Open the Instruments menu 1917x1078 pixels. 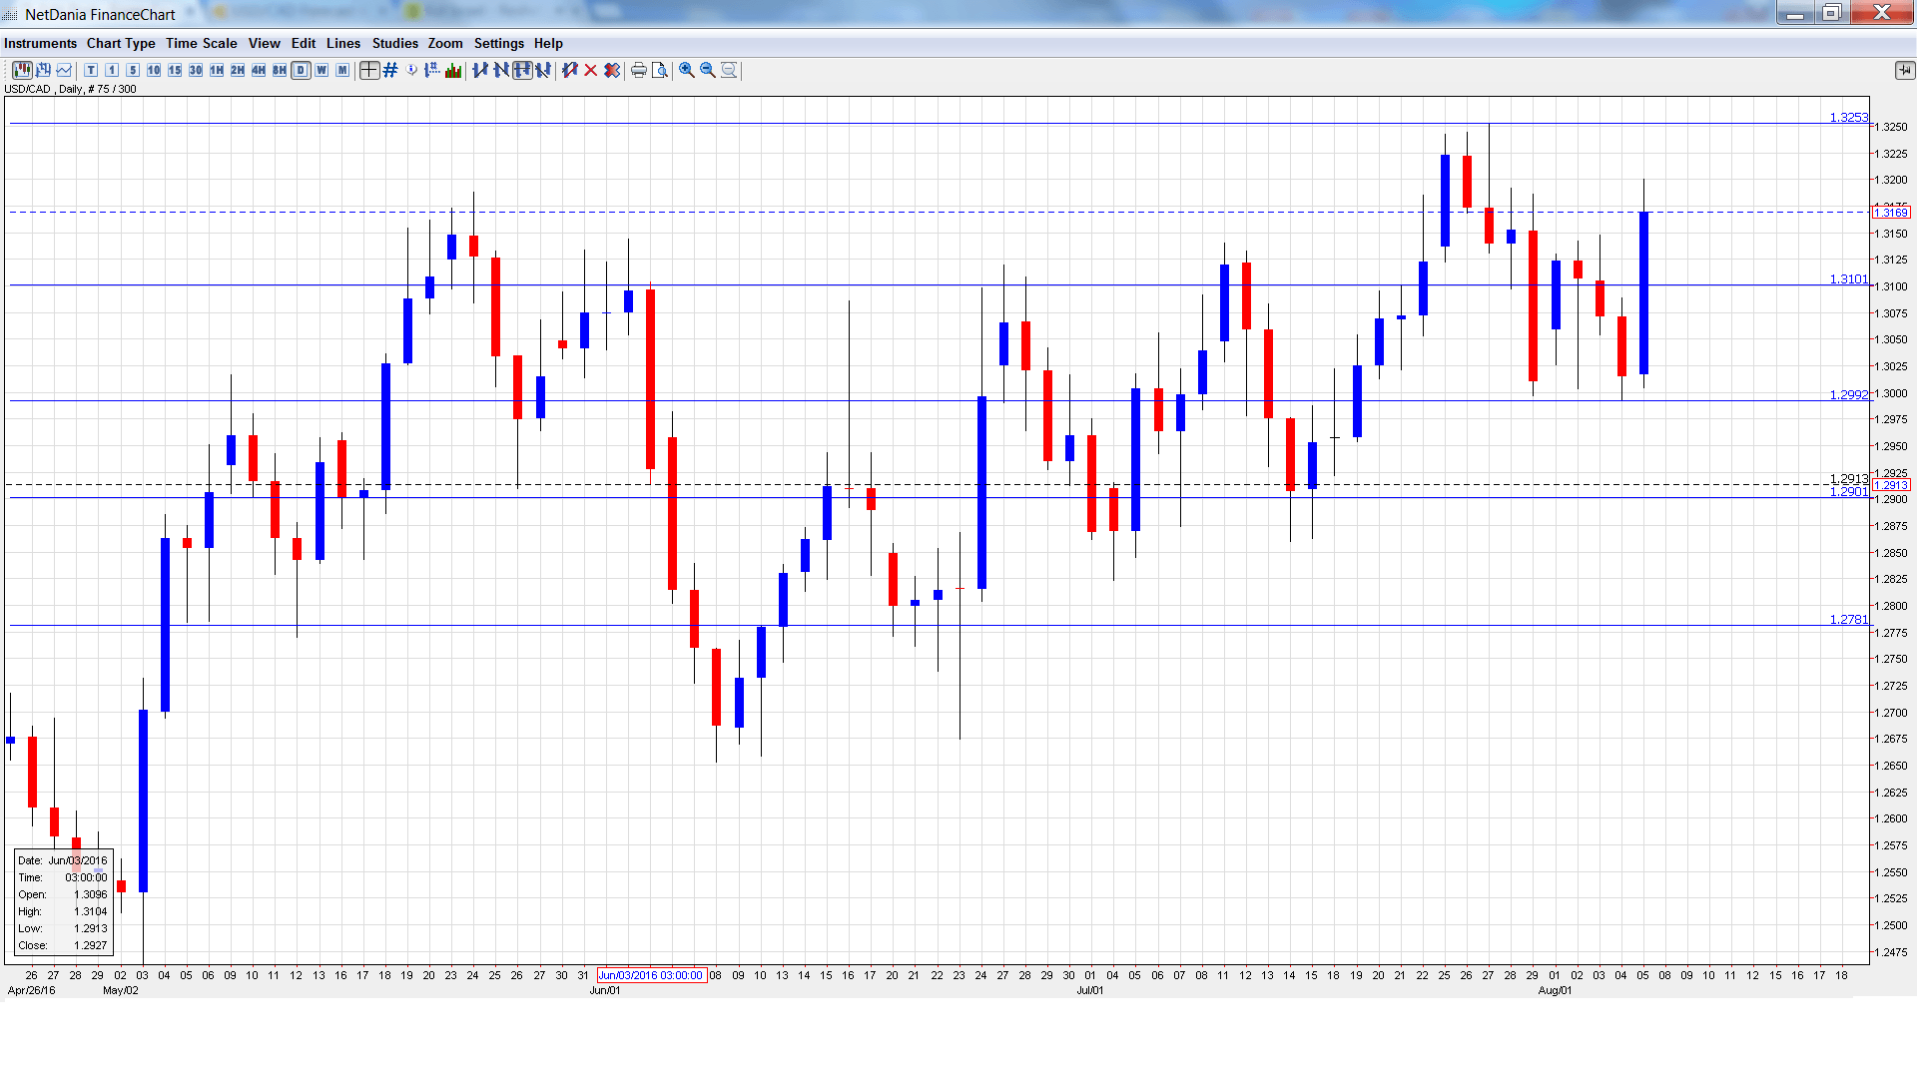pos(40,43)
